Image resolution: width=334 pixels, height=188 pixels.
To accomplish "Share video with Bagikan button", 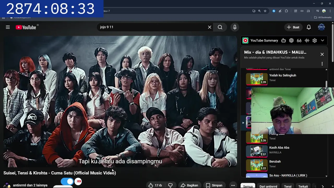I will [x=189, y=185].
